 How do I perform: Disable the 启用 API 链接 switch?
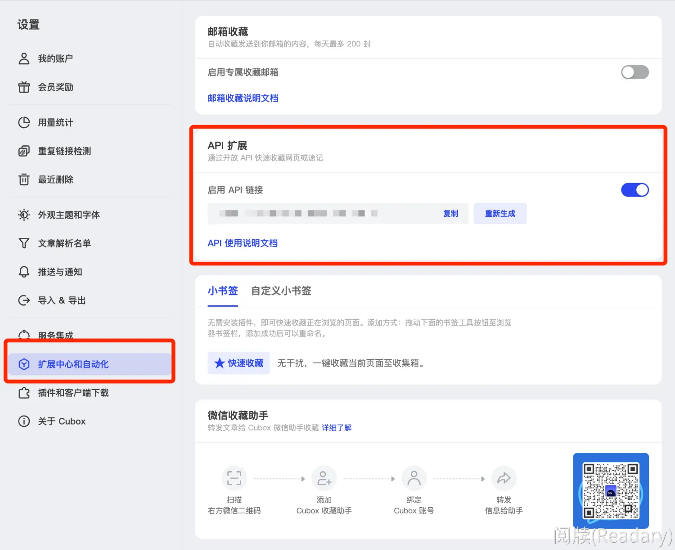pos(635,190)
